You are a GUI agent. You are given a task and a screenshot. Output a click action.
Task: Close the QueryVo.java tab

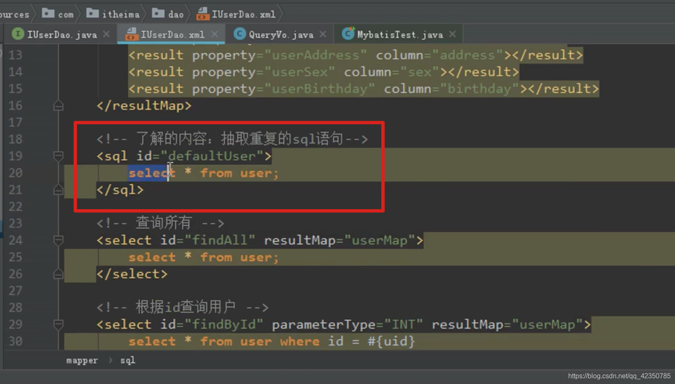click(x=323, y=34)
